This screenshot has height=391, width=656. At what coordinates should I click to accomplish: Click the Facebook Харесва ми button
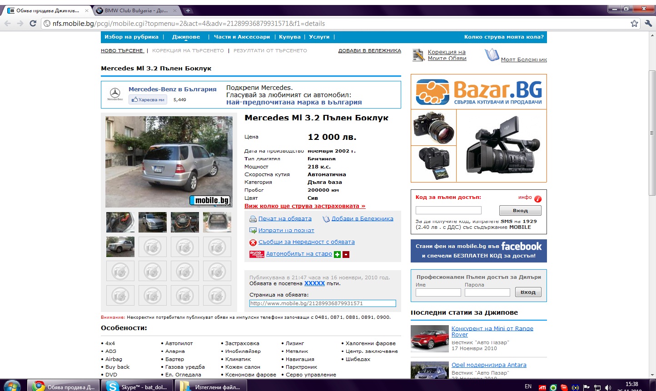[148, 99]
